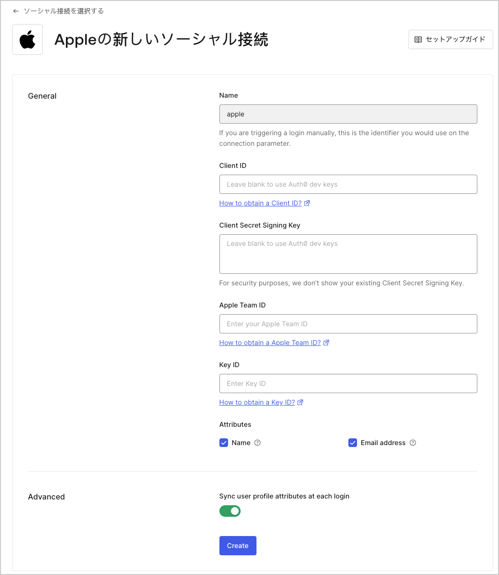The image size is (499, 575).
Task: Click the Apple Team ID input field
Action: (348, 324)
